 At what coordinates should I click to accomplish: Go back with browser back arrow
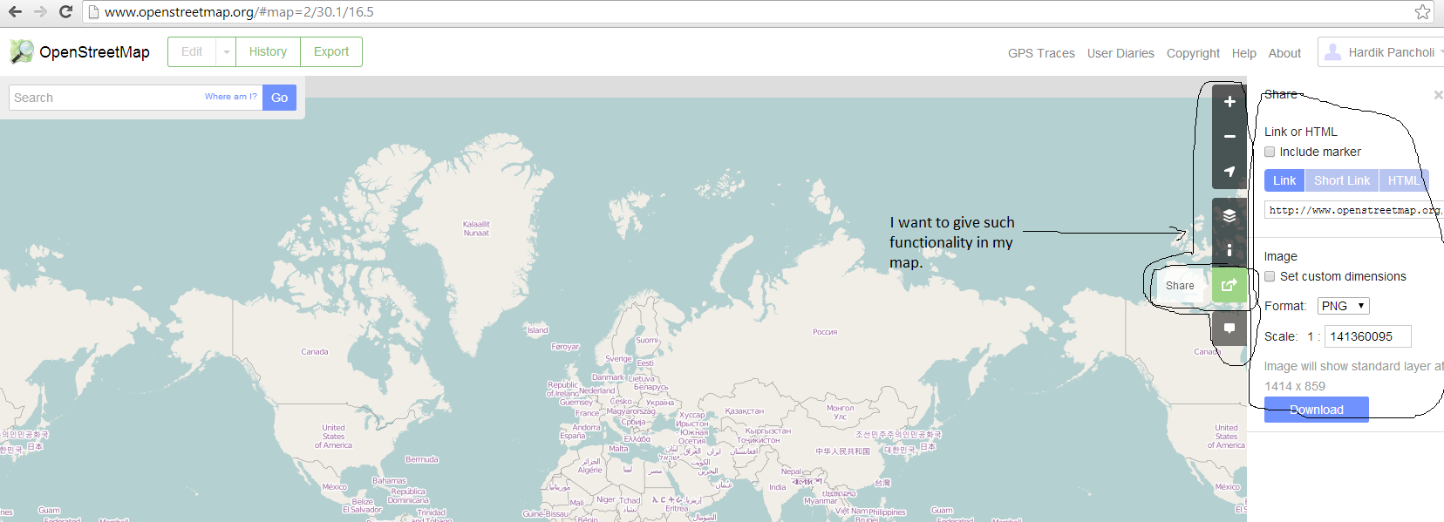click(15, 11)
